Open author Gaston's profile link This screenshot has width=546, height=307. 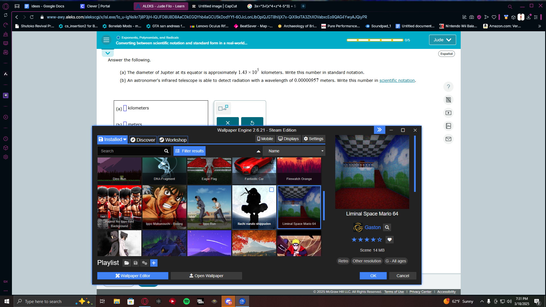(373, 227)
